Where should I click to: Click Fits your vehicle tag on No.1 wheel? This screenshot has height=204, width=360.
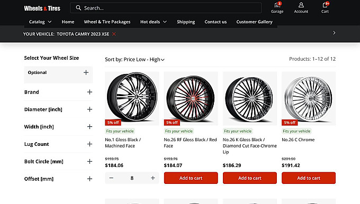pyautogui.click(x=120, y=131)
